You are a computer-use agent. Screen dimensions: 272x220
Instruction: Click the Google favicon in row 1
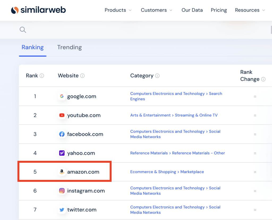click(x=62, y=96)
